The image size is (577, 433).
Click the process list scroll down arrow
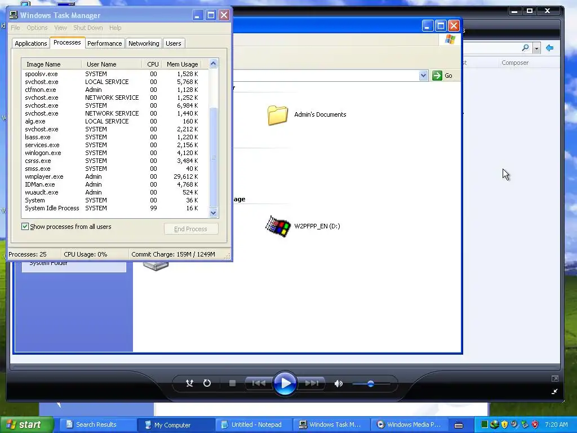pyautogui.click(x=214, y=213)
